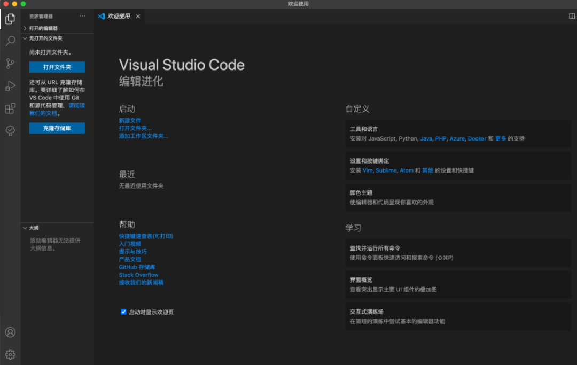
Task: Open the Search view icon
Action: tap(10, 41)
